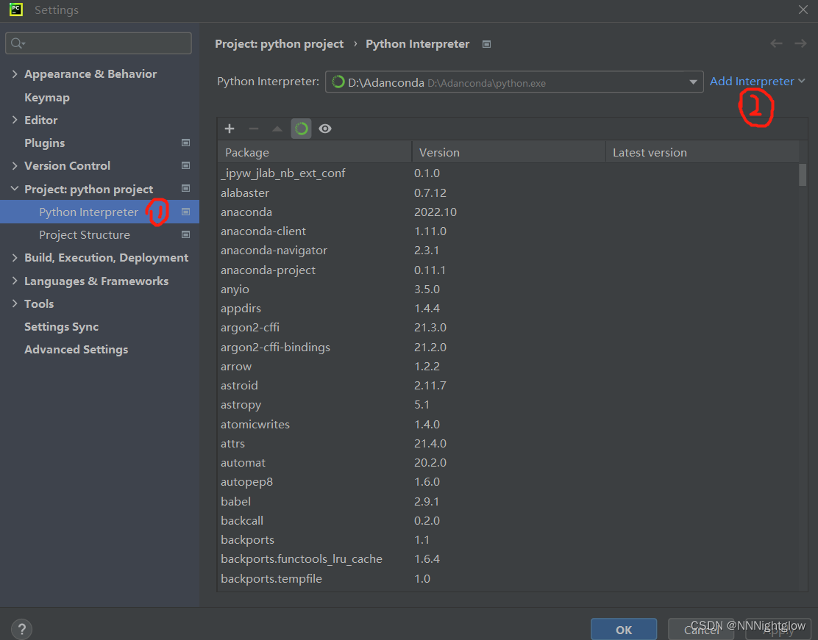Image resolution: width=818 pixels, height=640 pixels.
Task: Click the help question mark button
Action: [22, 628]
